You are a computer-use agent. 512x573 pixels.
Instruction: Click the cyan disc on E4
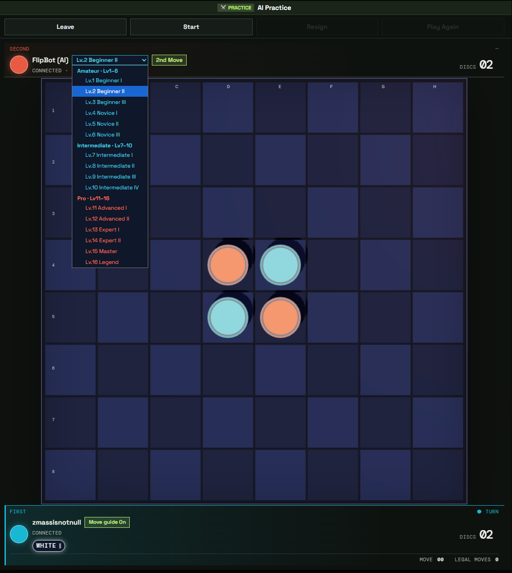point(280,265)
